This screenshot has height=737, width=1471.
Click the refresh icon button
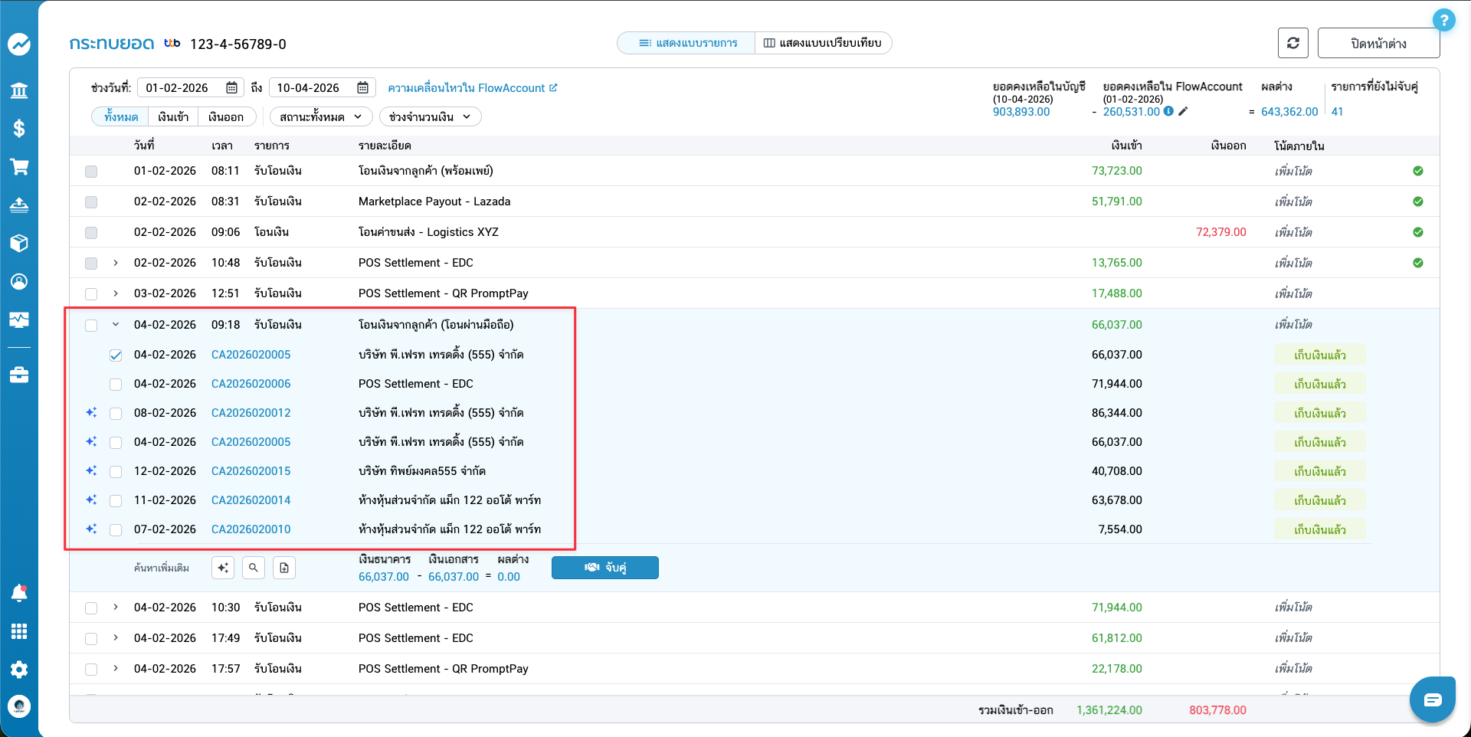pos(1292,43)
